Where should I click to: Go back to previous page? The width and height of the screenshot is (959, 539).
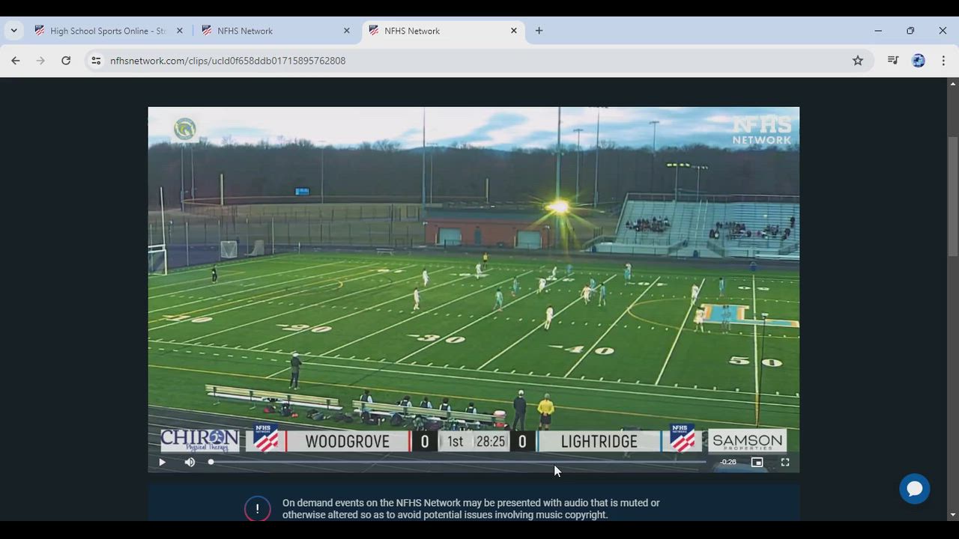[16, 61]
